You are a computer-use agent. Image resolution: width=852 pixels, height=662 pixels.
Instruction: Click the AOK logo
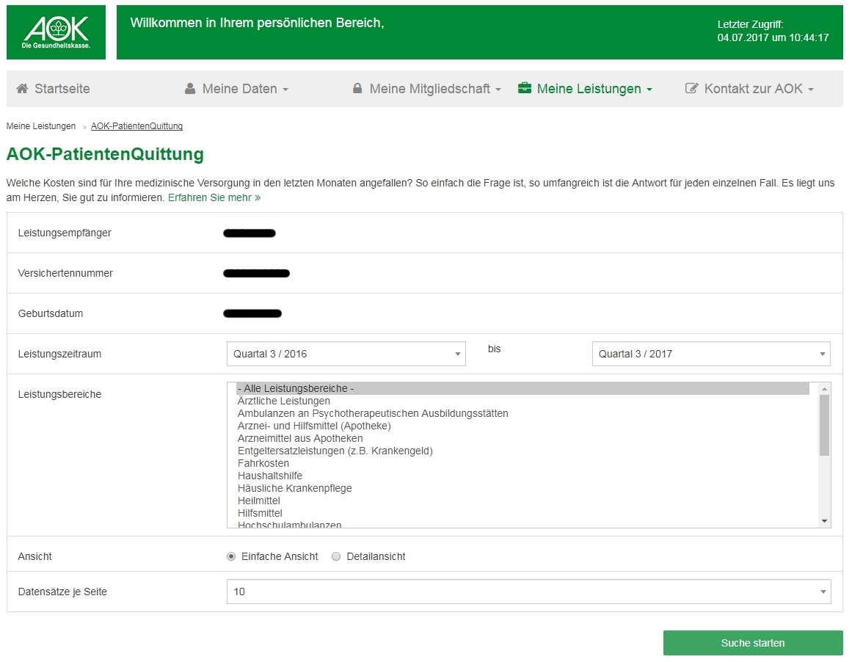click(x=56, y=32)
